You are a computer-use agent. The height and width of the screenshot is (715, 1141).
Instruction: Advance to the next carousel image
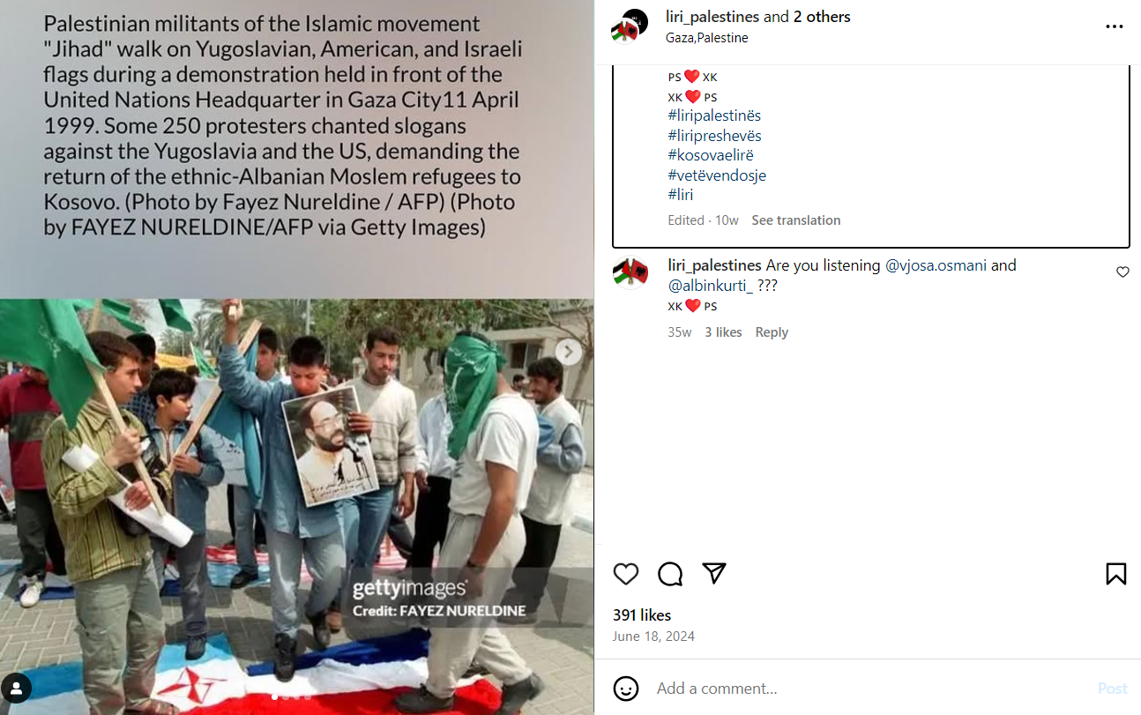point(569,352)
